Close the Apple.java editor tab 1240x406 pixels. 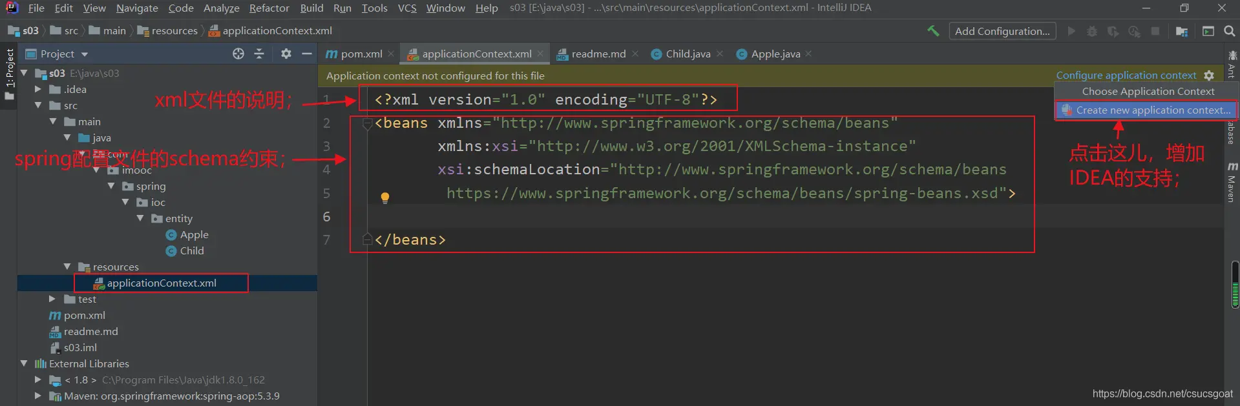[809, 54]
